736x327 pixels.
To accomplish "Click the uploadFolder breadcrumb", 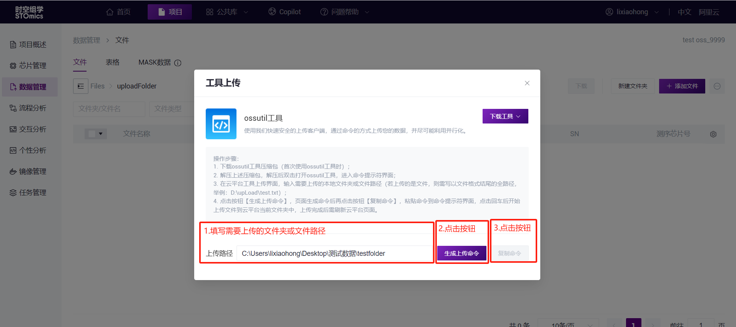I will coord(137,86).
